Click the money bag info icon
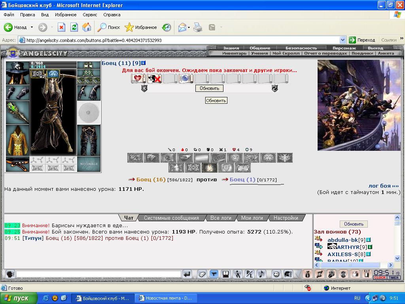 click(307, 274)
